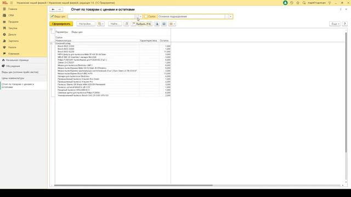The width and height of the screenshot is (351, 197).
Task: Open the Деньги section
Action: pos(12,34)
